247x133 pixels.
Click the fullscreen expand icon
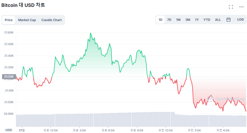pos(231,7)
